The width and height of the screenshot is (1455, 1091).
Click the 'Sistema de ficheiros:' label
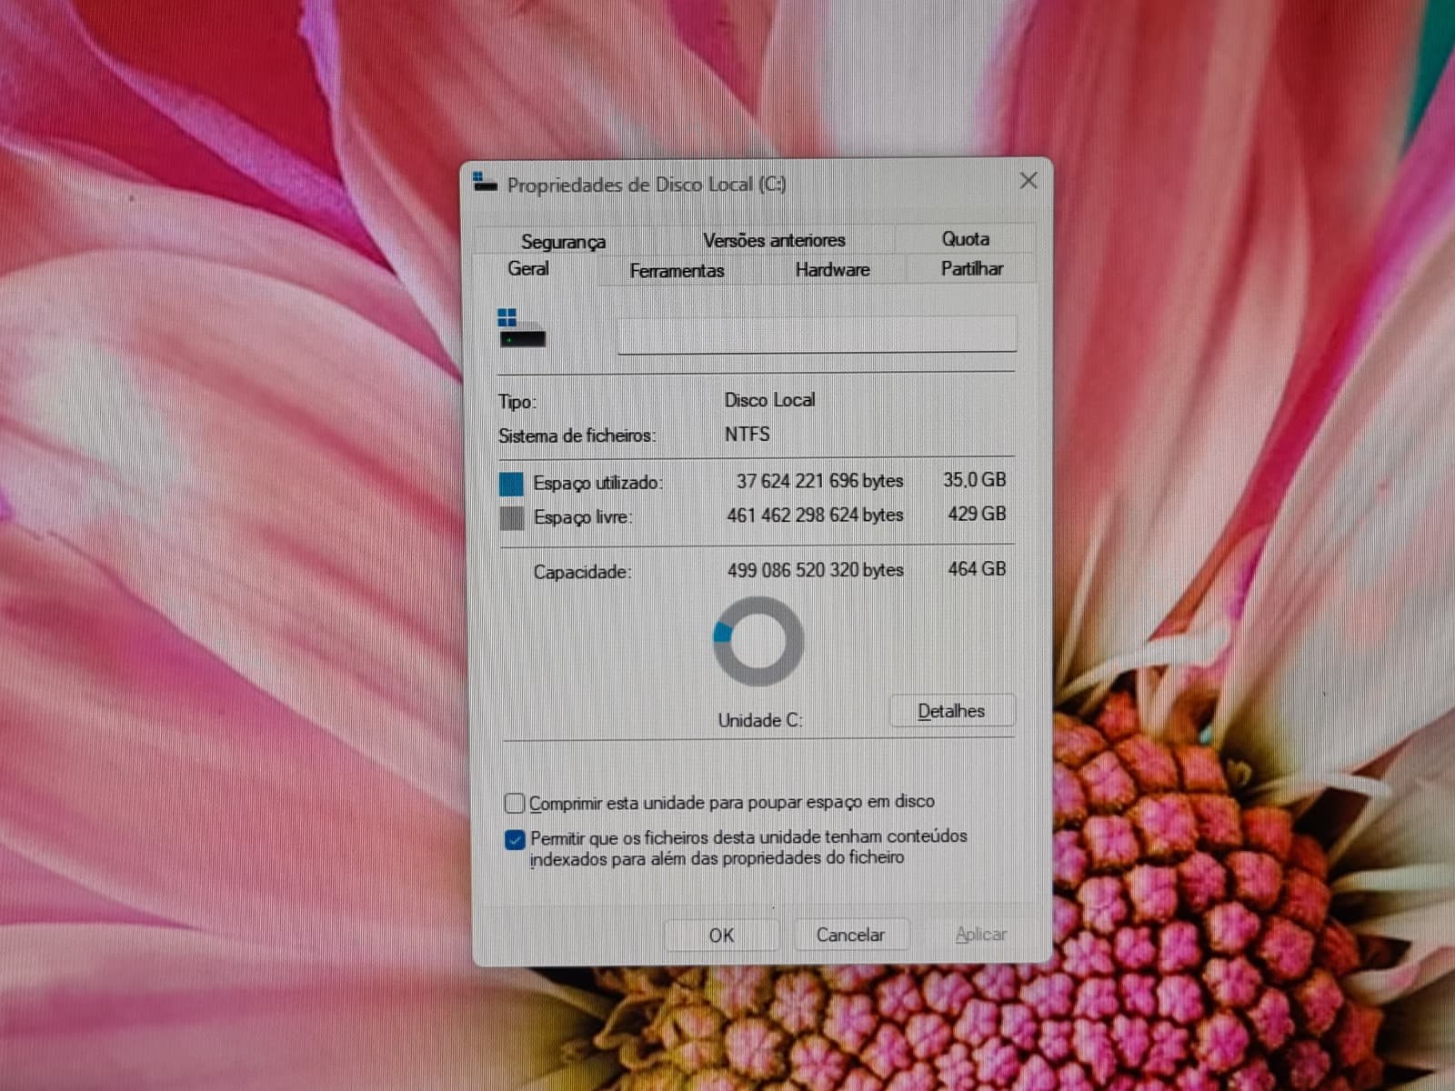[x=577, y=435]
